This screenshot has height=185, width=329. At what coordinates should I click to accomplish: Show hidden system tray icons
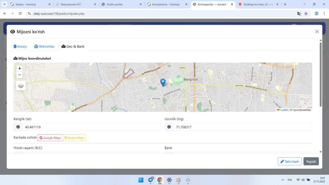[283, 180]
